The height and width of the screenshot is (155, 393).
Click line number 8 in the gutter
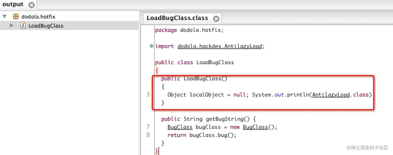148,135
